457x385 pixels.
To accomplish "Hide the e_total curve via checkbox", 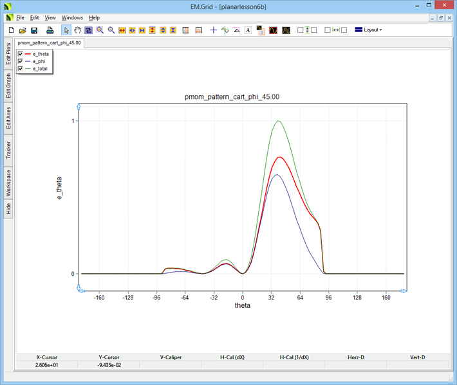I will [x=21, y=68].
